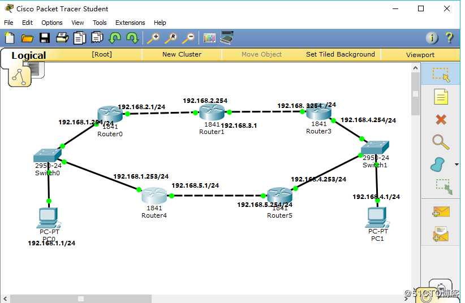Select the PC0 computer
The image size is (465, 303).
[49, 218]
